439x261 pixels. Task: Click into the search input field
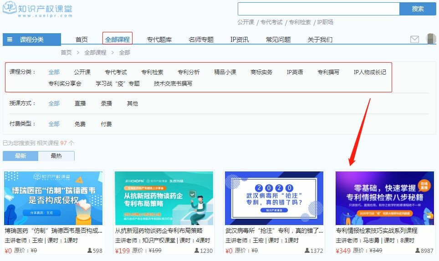pyautogui.click(x=318, y=9)
